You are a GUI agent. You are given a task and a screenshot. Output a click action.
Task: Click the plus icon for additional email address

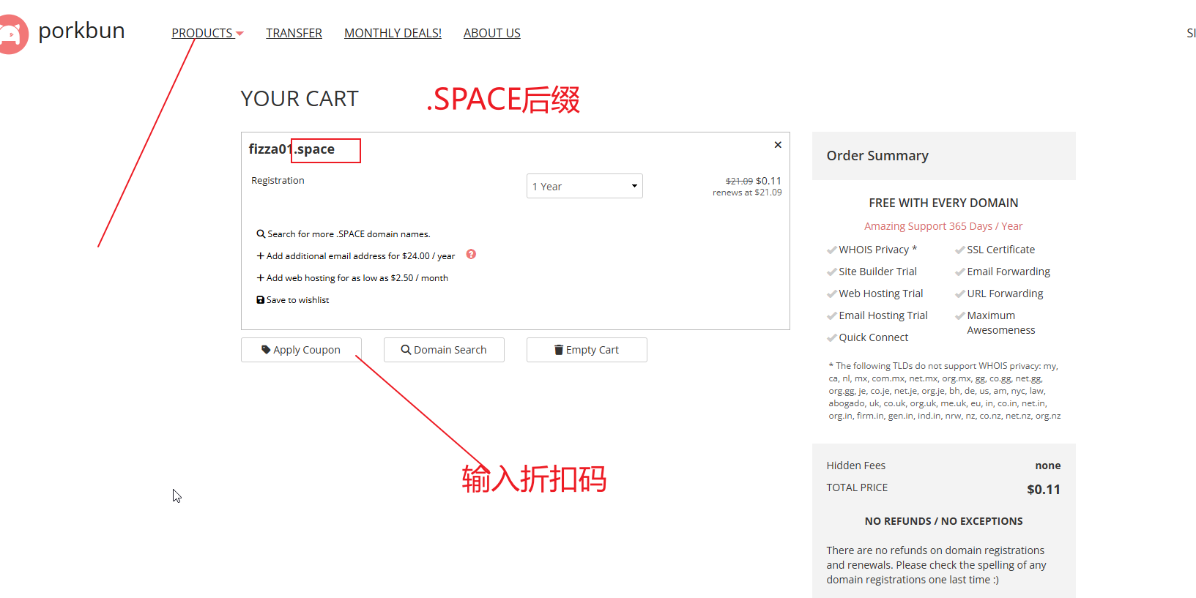(260, 256)
